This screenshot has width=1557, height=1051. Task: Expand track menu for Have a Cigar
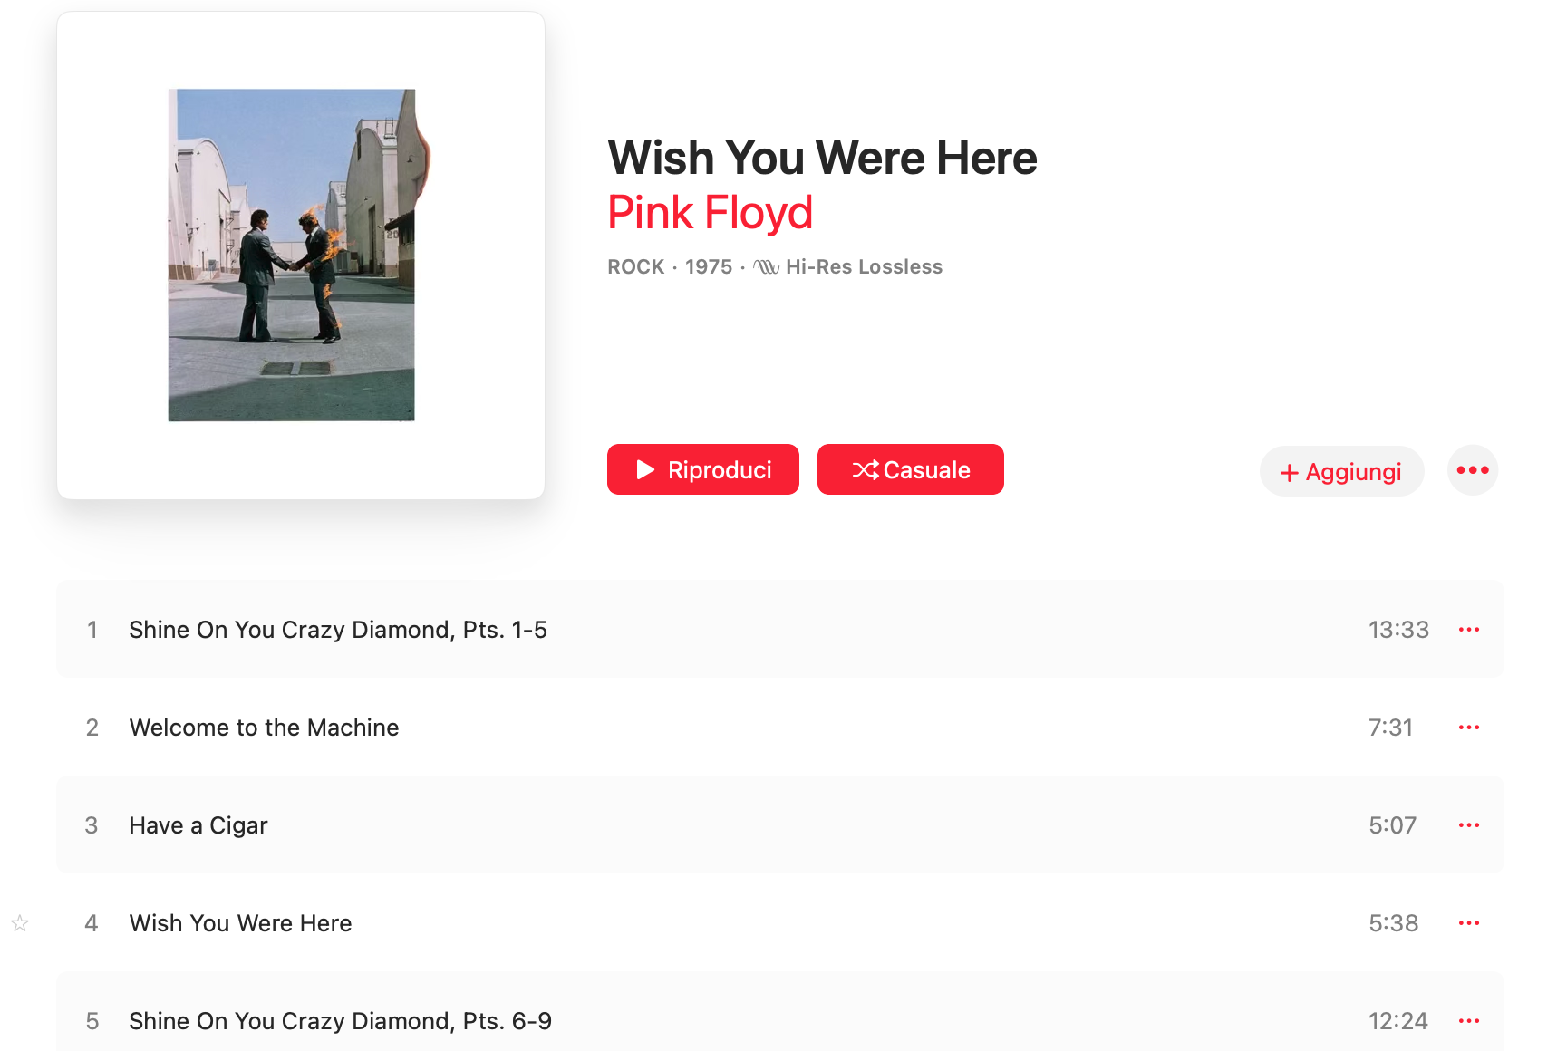click(x=1469, y=824)
